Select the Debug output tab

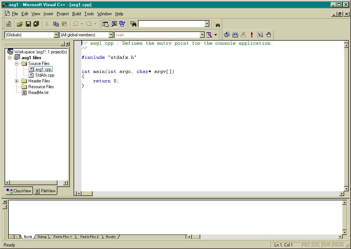[42, 237]
